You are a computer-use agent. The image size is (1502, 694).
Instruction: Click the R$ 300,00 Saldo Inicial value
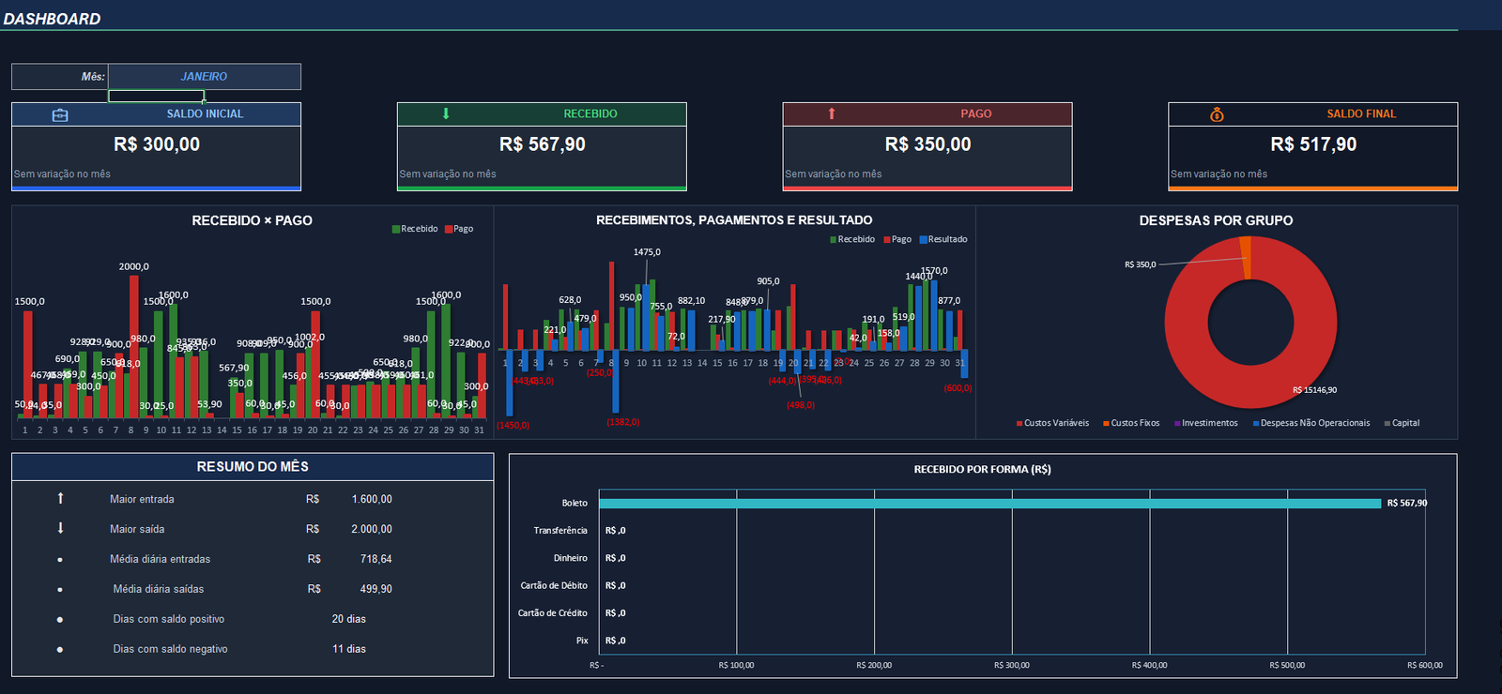(x=157, y=144)
